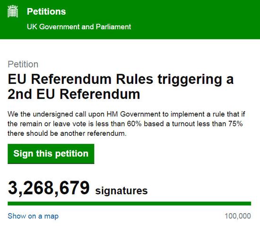Open the Petitions home link in header
Viewport: 260px width, 232px height.
[46, 12]
